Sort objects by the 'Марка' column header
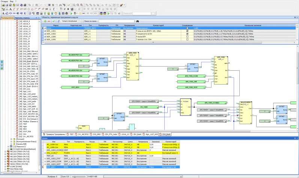299x178 pixels. tap(56, 25)
